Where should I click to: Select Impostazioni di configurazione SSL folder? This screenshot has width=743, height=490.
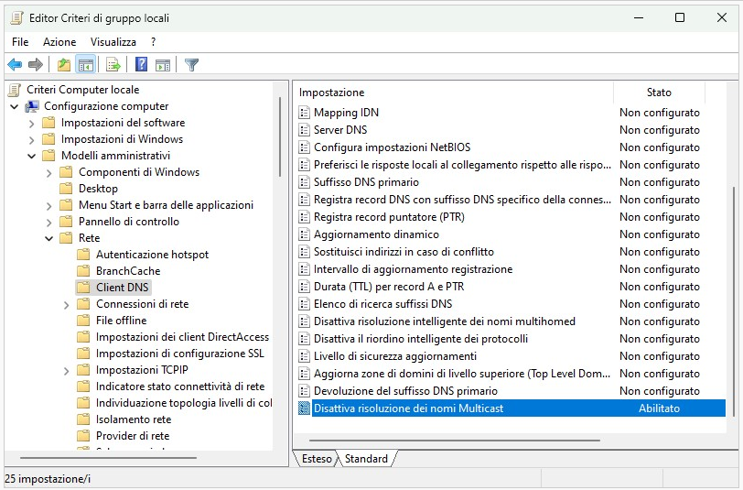179,354
